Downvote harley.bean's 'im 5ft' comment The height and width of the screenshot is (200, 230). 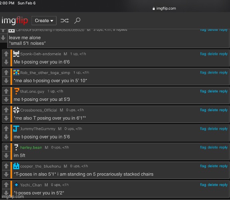[x=6, y=156]
